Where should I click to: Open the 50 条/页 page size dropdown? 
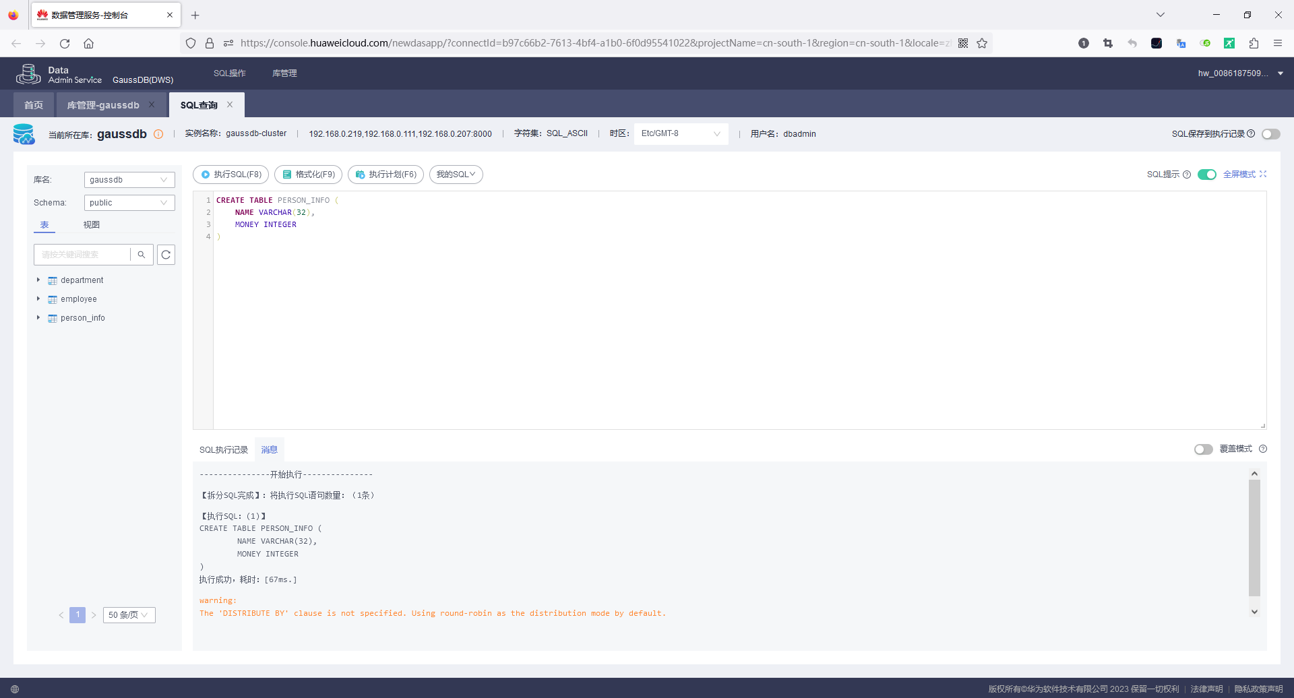pyautogui.click(x=129, y=615)
